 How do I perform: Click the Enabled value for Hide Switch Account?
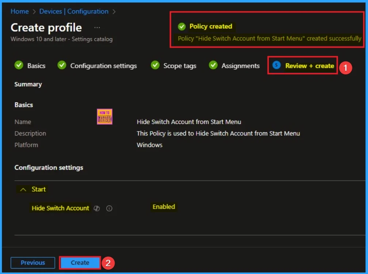click(x=164, y=207)
